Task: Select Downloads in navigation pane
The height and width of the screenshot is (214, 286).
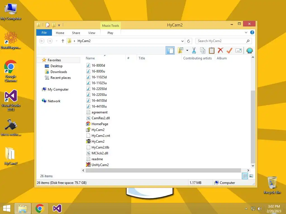Action: click(x=59, y=72)
